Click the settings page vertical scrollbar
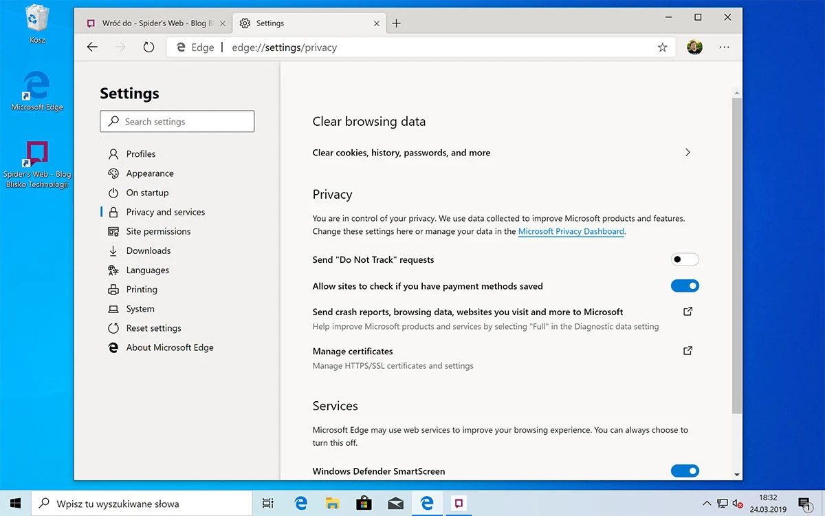 point(737,255)
